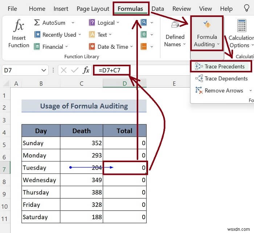Select column D header
Screen dimensions: 254x233
124,84
